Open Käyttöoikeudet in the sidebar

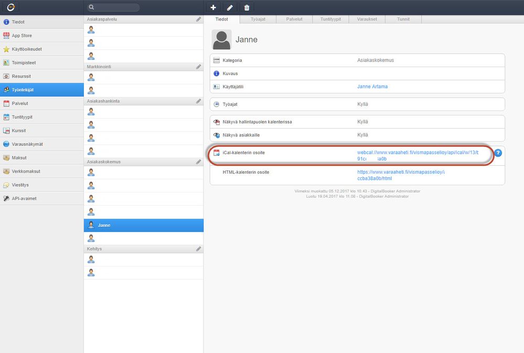point(42,49)
